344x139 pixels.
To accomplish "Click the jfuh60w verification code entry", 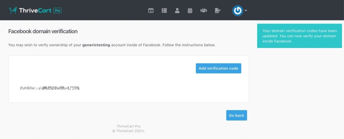I will pyautogui.click(x=50, y=88).
